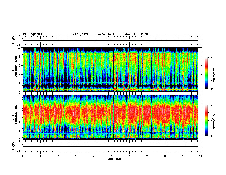Click the ch.1 spectrogram panel
Image resolution: width=226 pixels, height=175 pixels.
110,70
